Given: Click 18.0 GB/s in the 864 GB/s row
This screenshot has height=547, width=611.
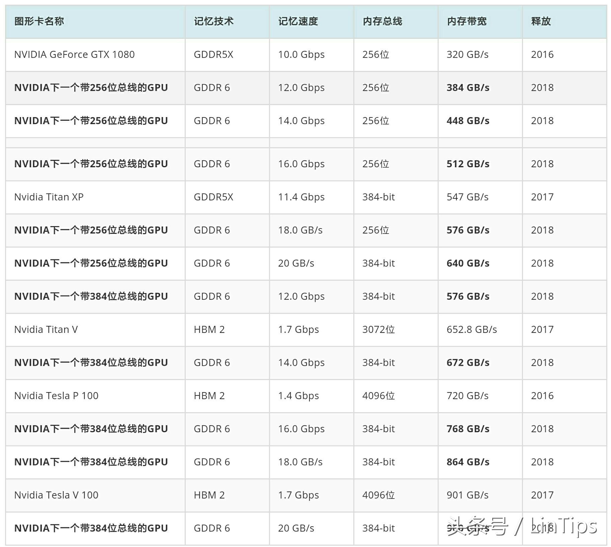Looking at the screenshot, I should pyautogui.click(x=300, y=462).
